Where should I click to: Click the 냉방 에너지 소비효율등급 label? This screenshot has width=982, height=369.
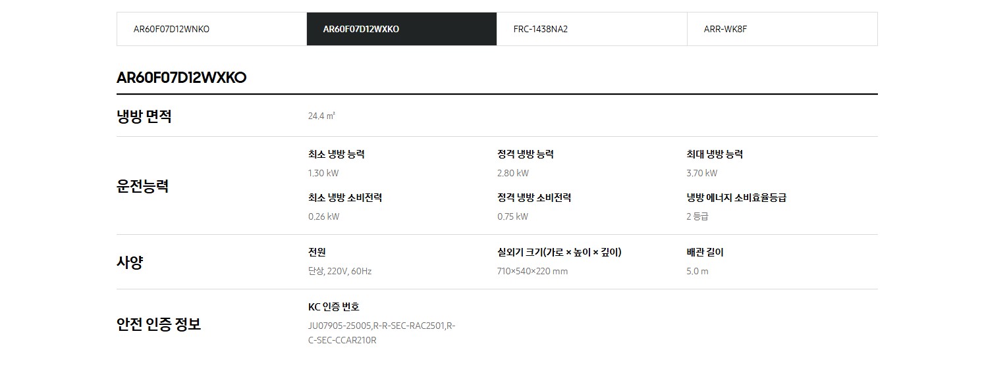[x=736, y=198]
